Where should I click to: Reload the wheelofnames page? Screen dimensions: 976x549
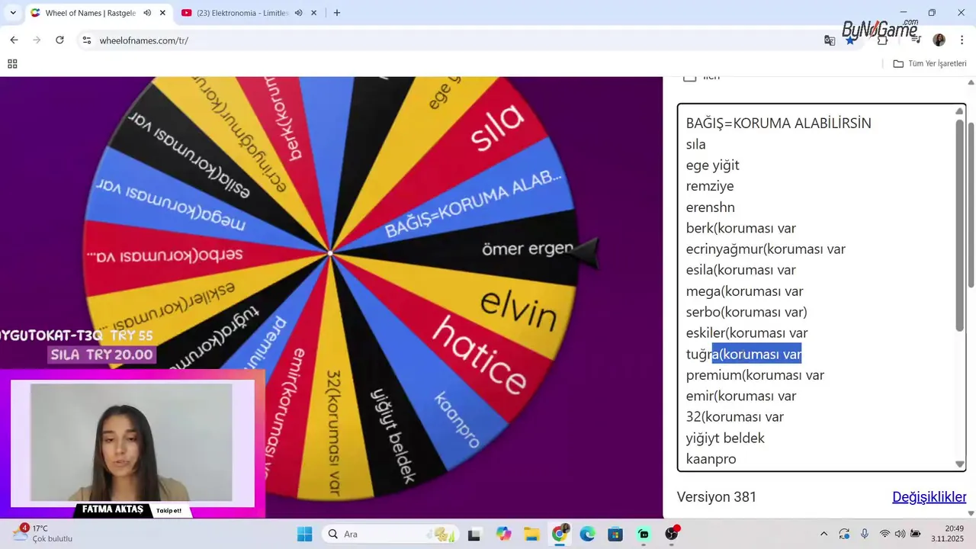point(59,40)
